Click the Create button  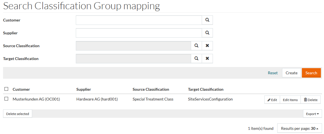pos(291,73)
